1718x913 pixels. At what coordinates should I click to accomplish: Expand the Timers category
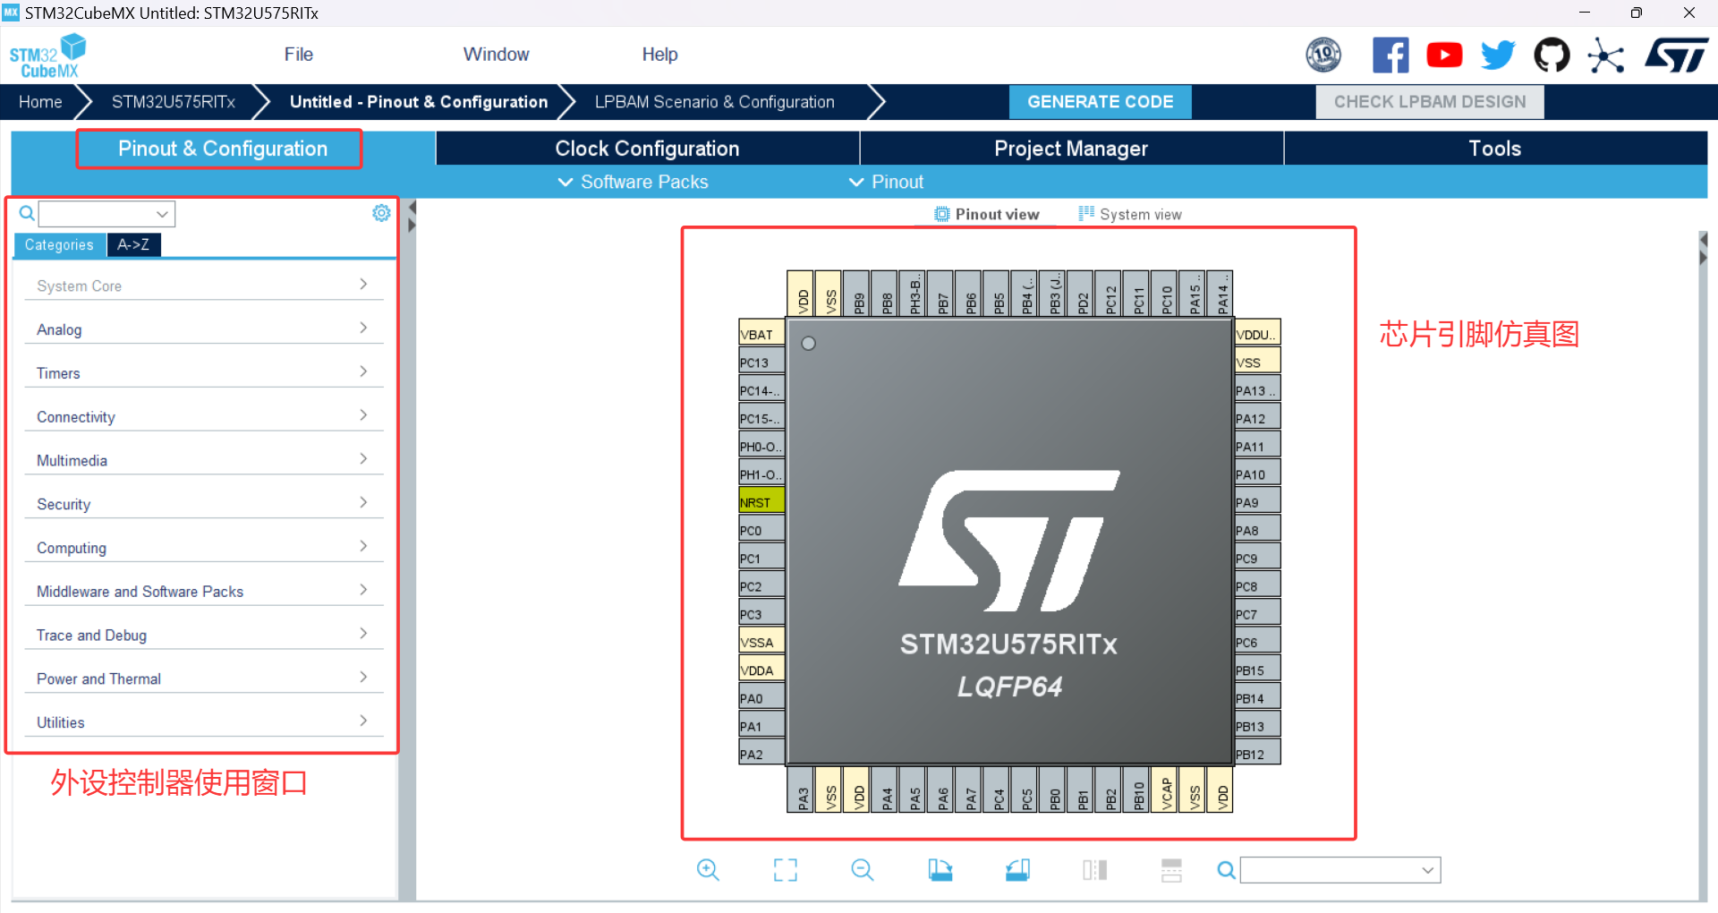point(203,373)
